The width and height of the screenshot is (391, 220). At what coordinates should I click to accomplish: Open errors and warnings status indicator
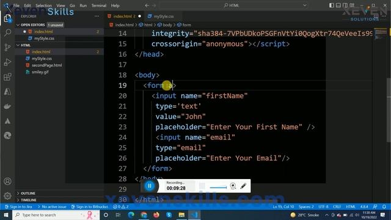(x=121, y=207)
